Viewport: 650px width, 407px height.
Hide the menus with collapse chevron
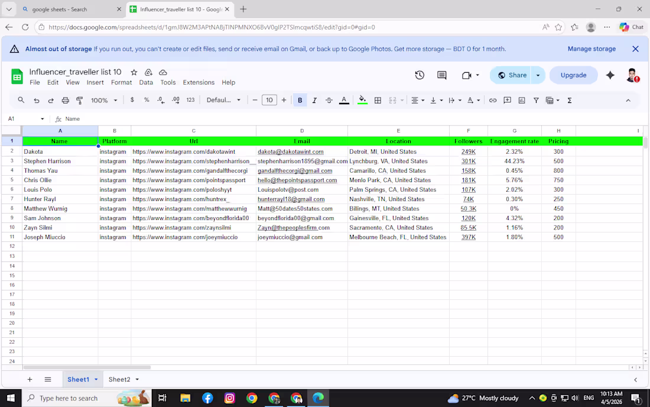(628, 101)
